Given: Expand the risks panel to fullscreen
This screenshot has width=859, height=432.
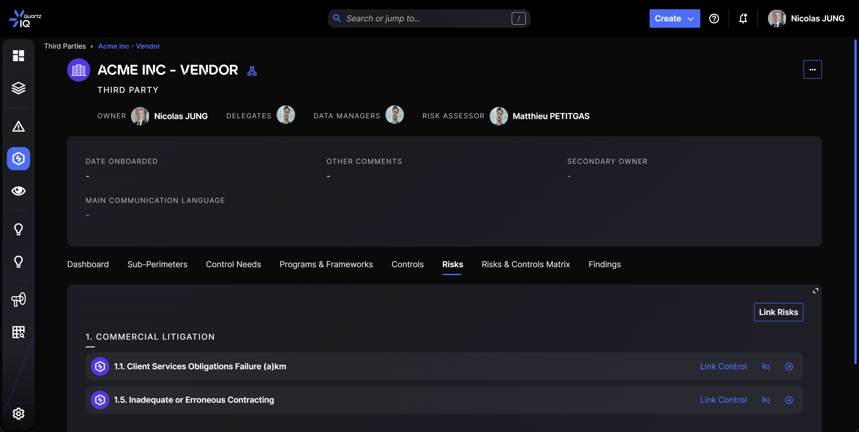Looking at the screenshot, I should 815,291.
